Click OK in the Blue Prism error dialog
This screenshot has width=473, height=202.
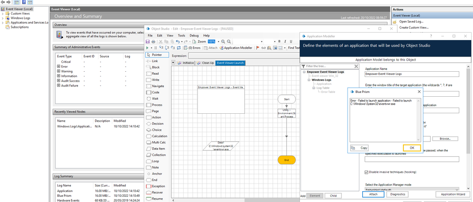click(x=411, y=148)
